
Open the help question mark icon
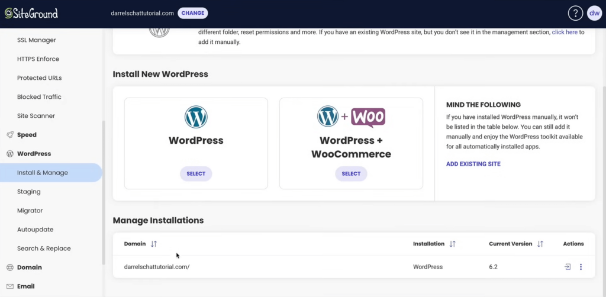click(x=575, y=13)
